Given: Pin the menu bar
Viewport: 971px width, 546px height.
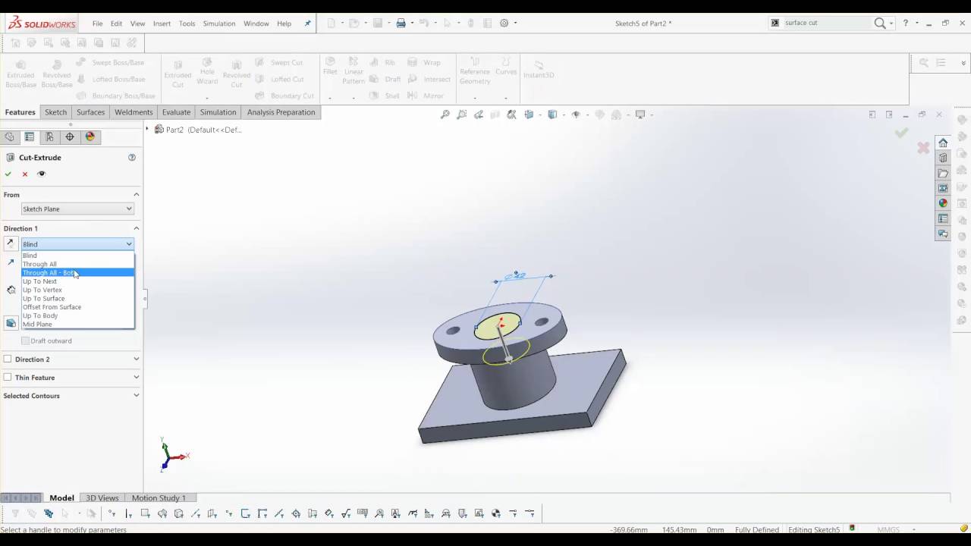Looking at the screenshot, I should click(307, 24).
